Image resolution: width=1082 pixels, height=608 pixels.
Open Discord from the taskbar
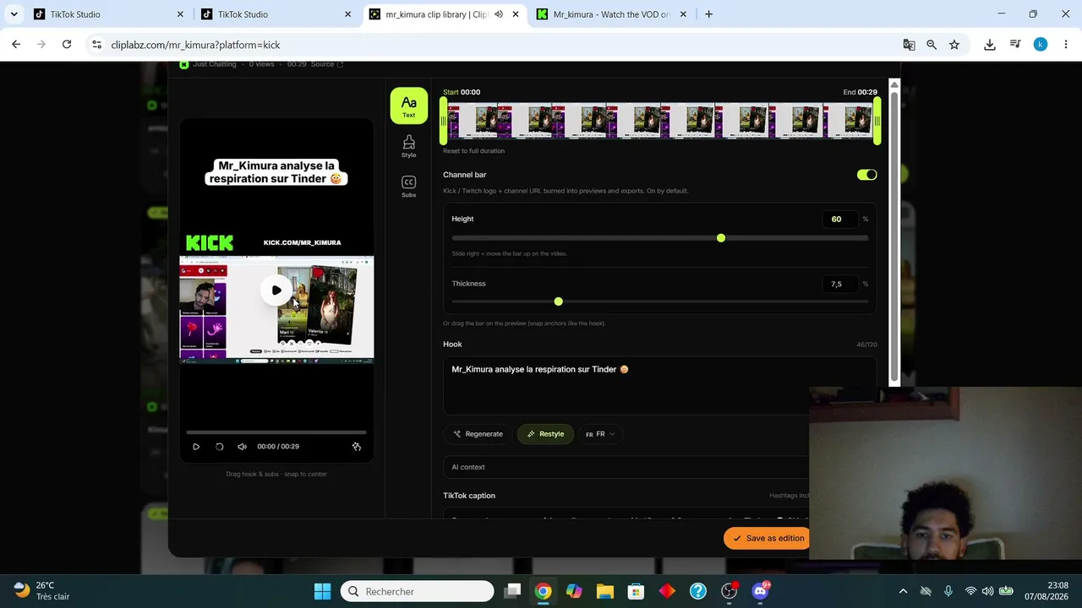pos(760,591)
